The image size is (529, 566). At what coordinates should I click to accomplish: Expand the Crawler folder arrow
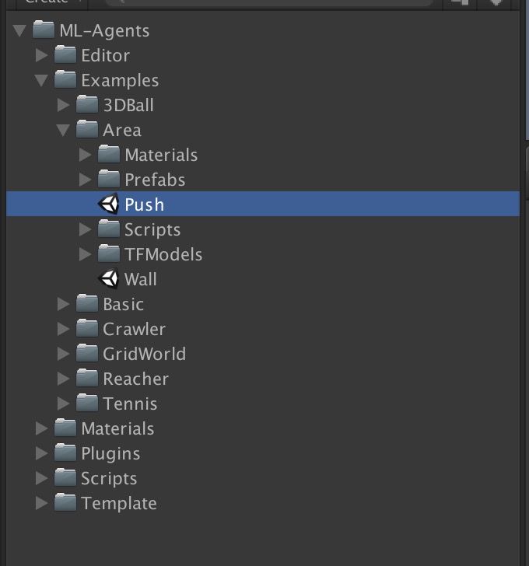tap(64, 329)
